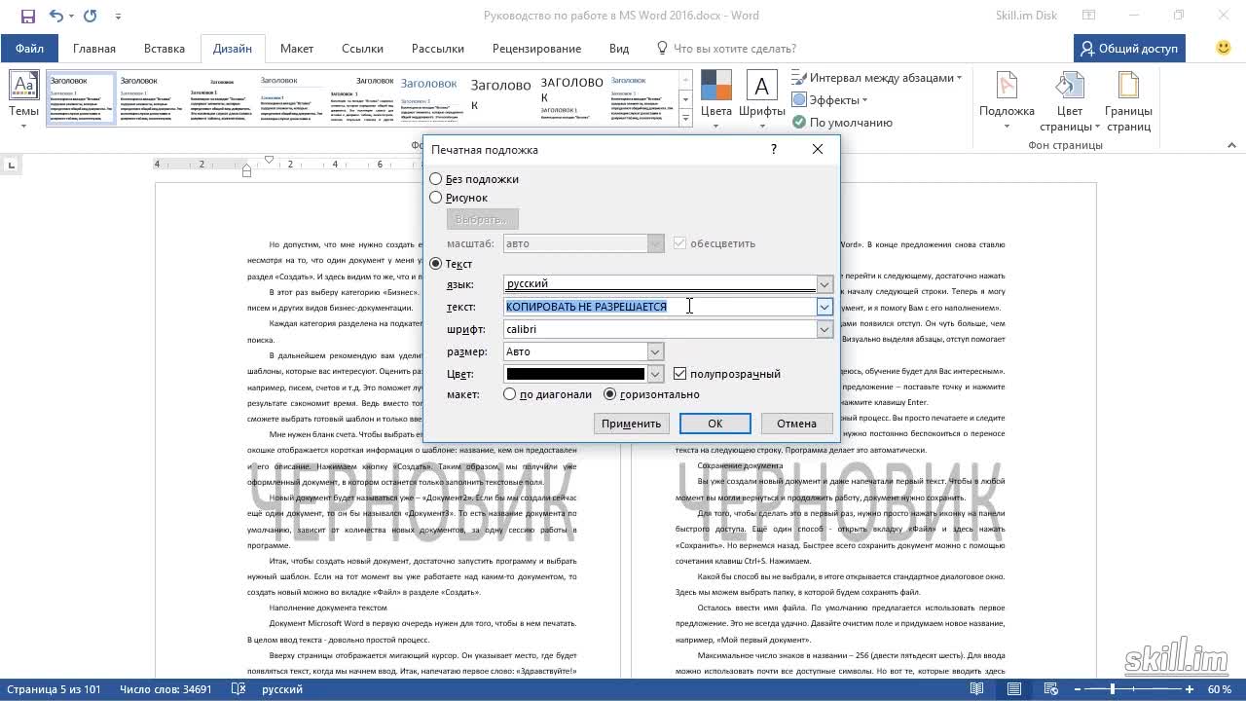Expand the Цвет dropdown arrow
Viewport: 1246px width, 701px height.
[x=655, y=374]
